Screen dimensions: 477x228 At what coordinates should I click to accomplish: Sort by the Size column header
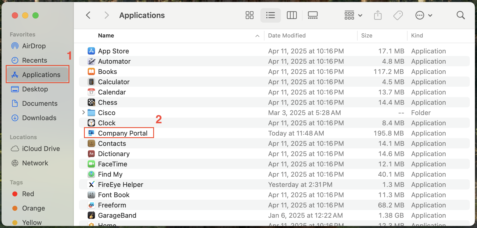coord(367,35)
